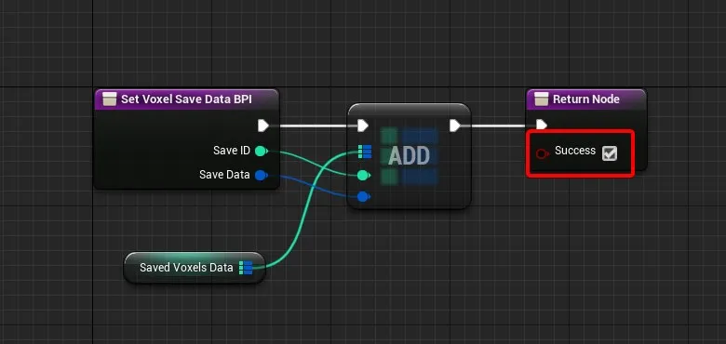Screen dimensions: 726x344
Task: Click the Saved Voxels Data map output pin
Action: click(x=246, y=268)
